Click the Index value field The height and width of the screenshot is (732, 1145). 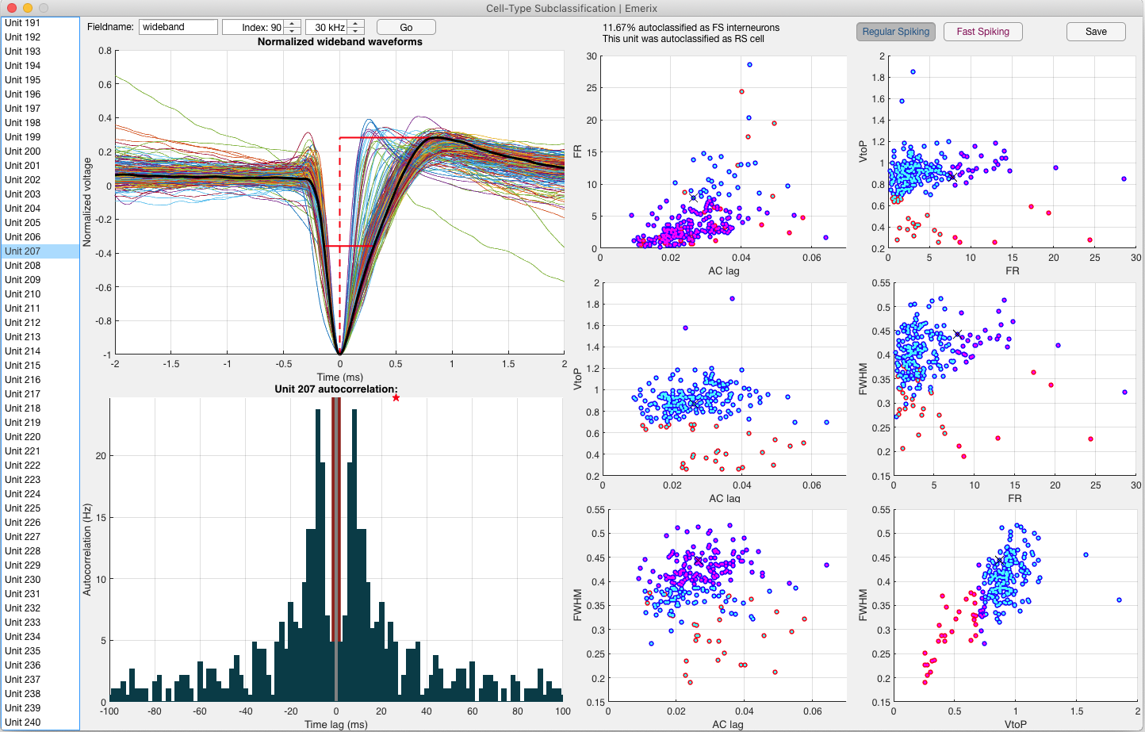[x=252, y=27]
